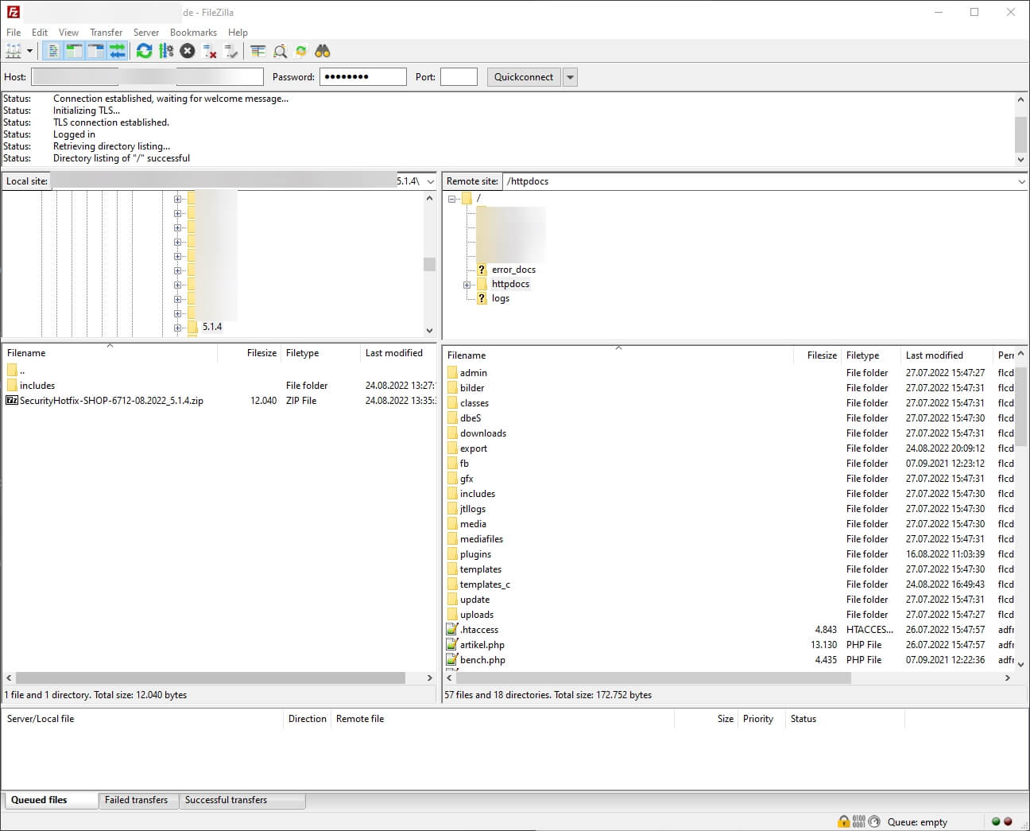This screenshot has height=831, width=1030.
Task: Toggle synchronized browsing
Action: click(x=301, y=51)
